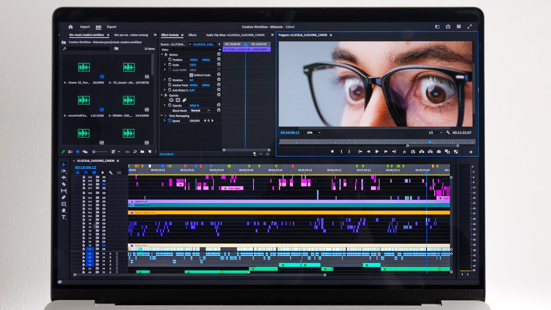551x310 pixels.
Task: Open the Workspaces icon in header
Action: [438, 27]
